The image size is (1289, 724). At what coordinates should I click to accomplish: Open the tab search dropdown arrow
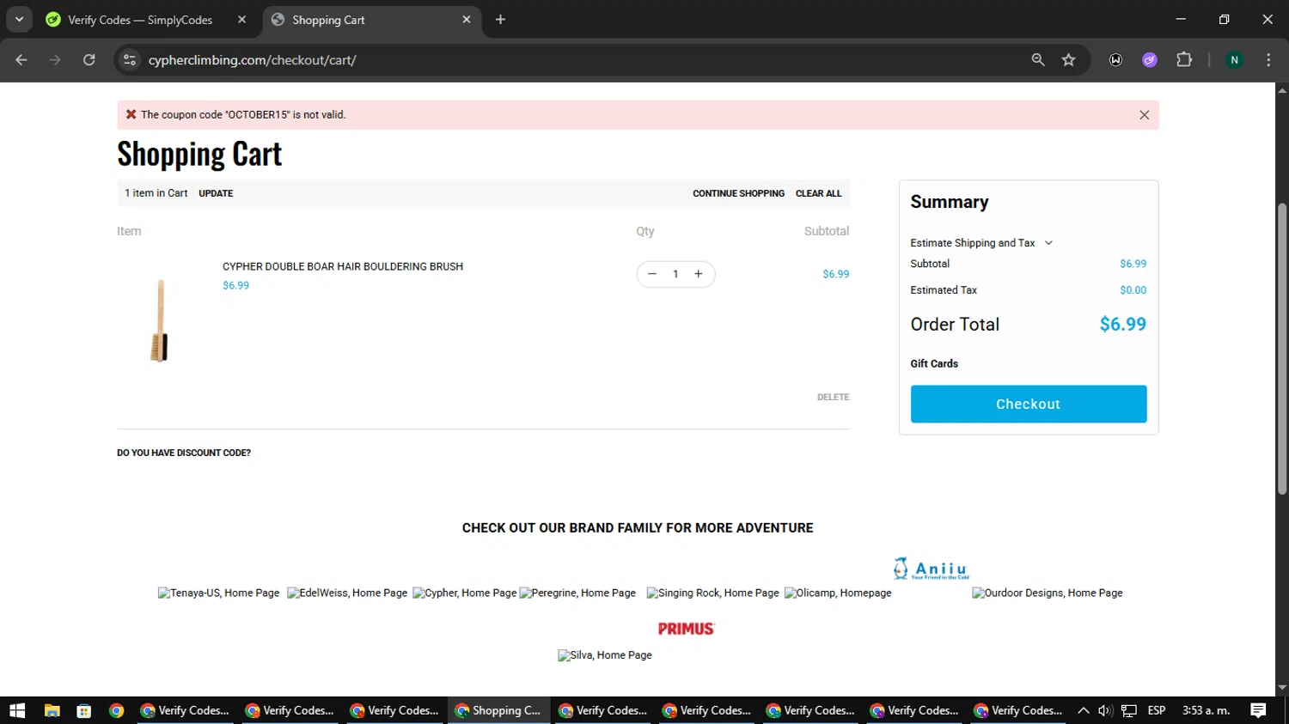19,19
